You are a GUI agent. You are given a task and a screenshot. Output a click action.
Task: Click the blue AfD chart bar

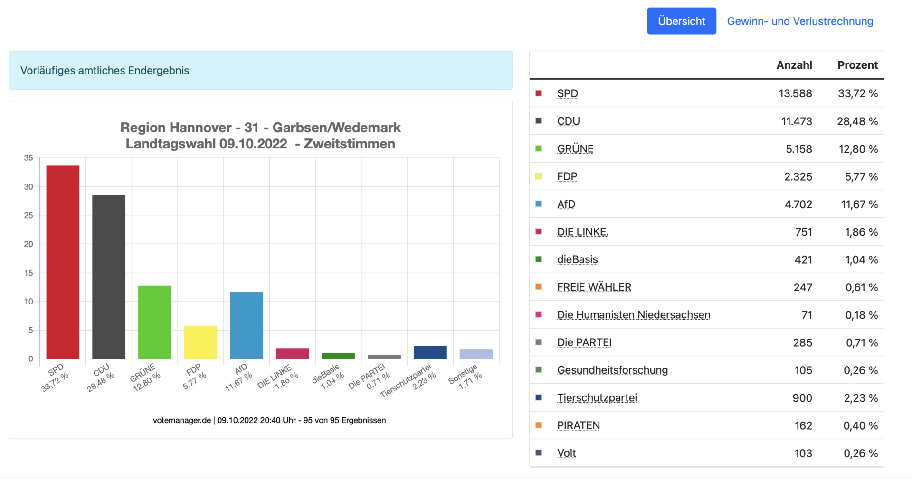[x=247, y=325]
